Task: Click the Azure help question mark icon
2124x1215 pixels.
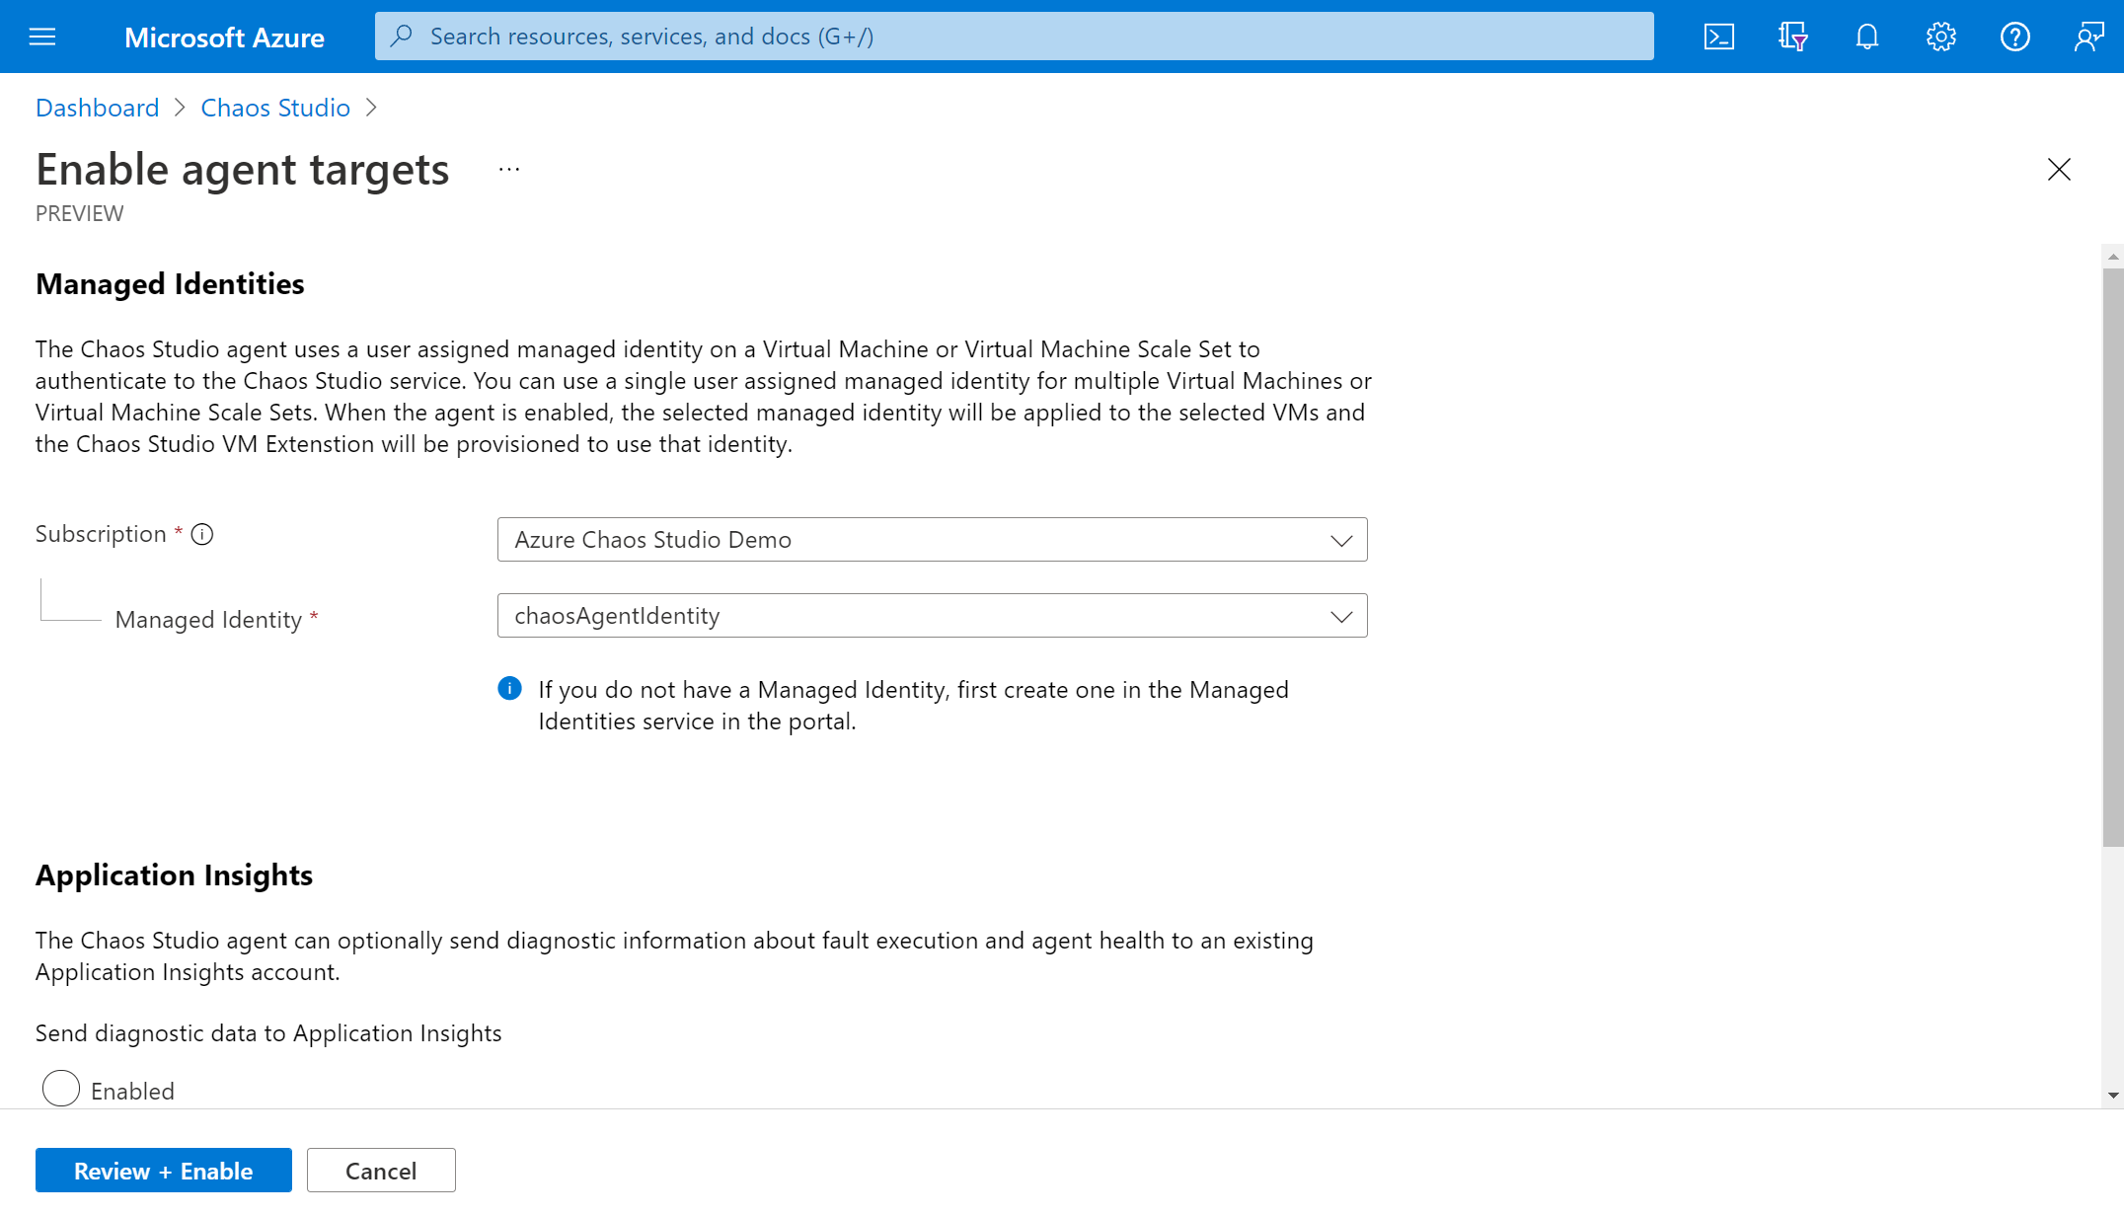Action: 2014,37
